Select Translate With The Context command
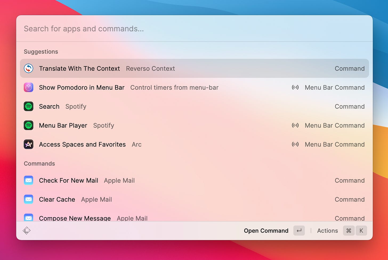 pyautogui.click(x=194, y=68)
